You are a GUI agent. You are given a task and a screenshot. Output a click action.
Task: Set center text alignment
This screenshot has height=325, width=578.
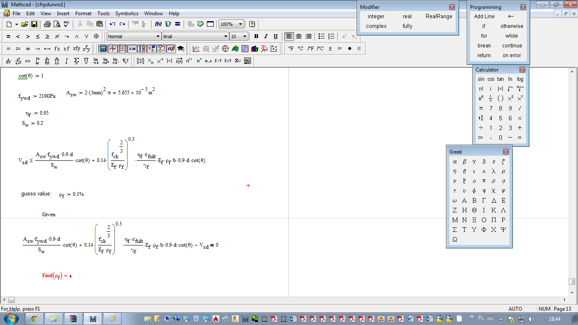[x=299, y=36]
